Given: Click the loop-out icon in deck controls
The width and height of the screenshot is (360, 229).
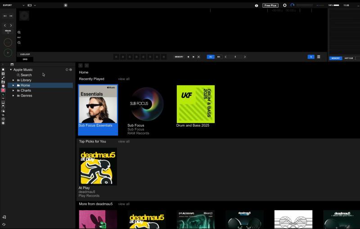Looking at the screenshot, I should 11,16.
